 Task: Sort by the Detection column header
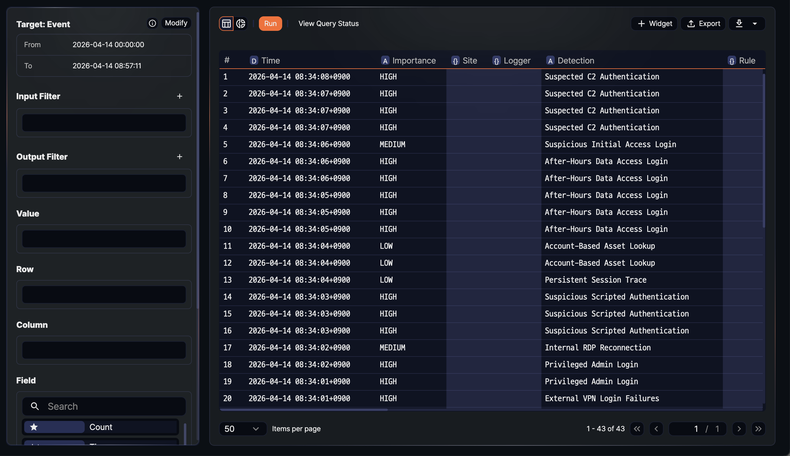576,60
